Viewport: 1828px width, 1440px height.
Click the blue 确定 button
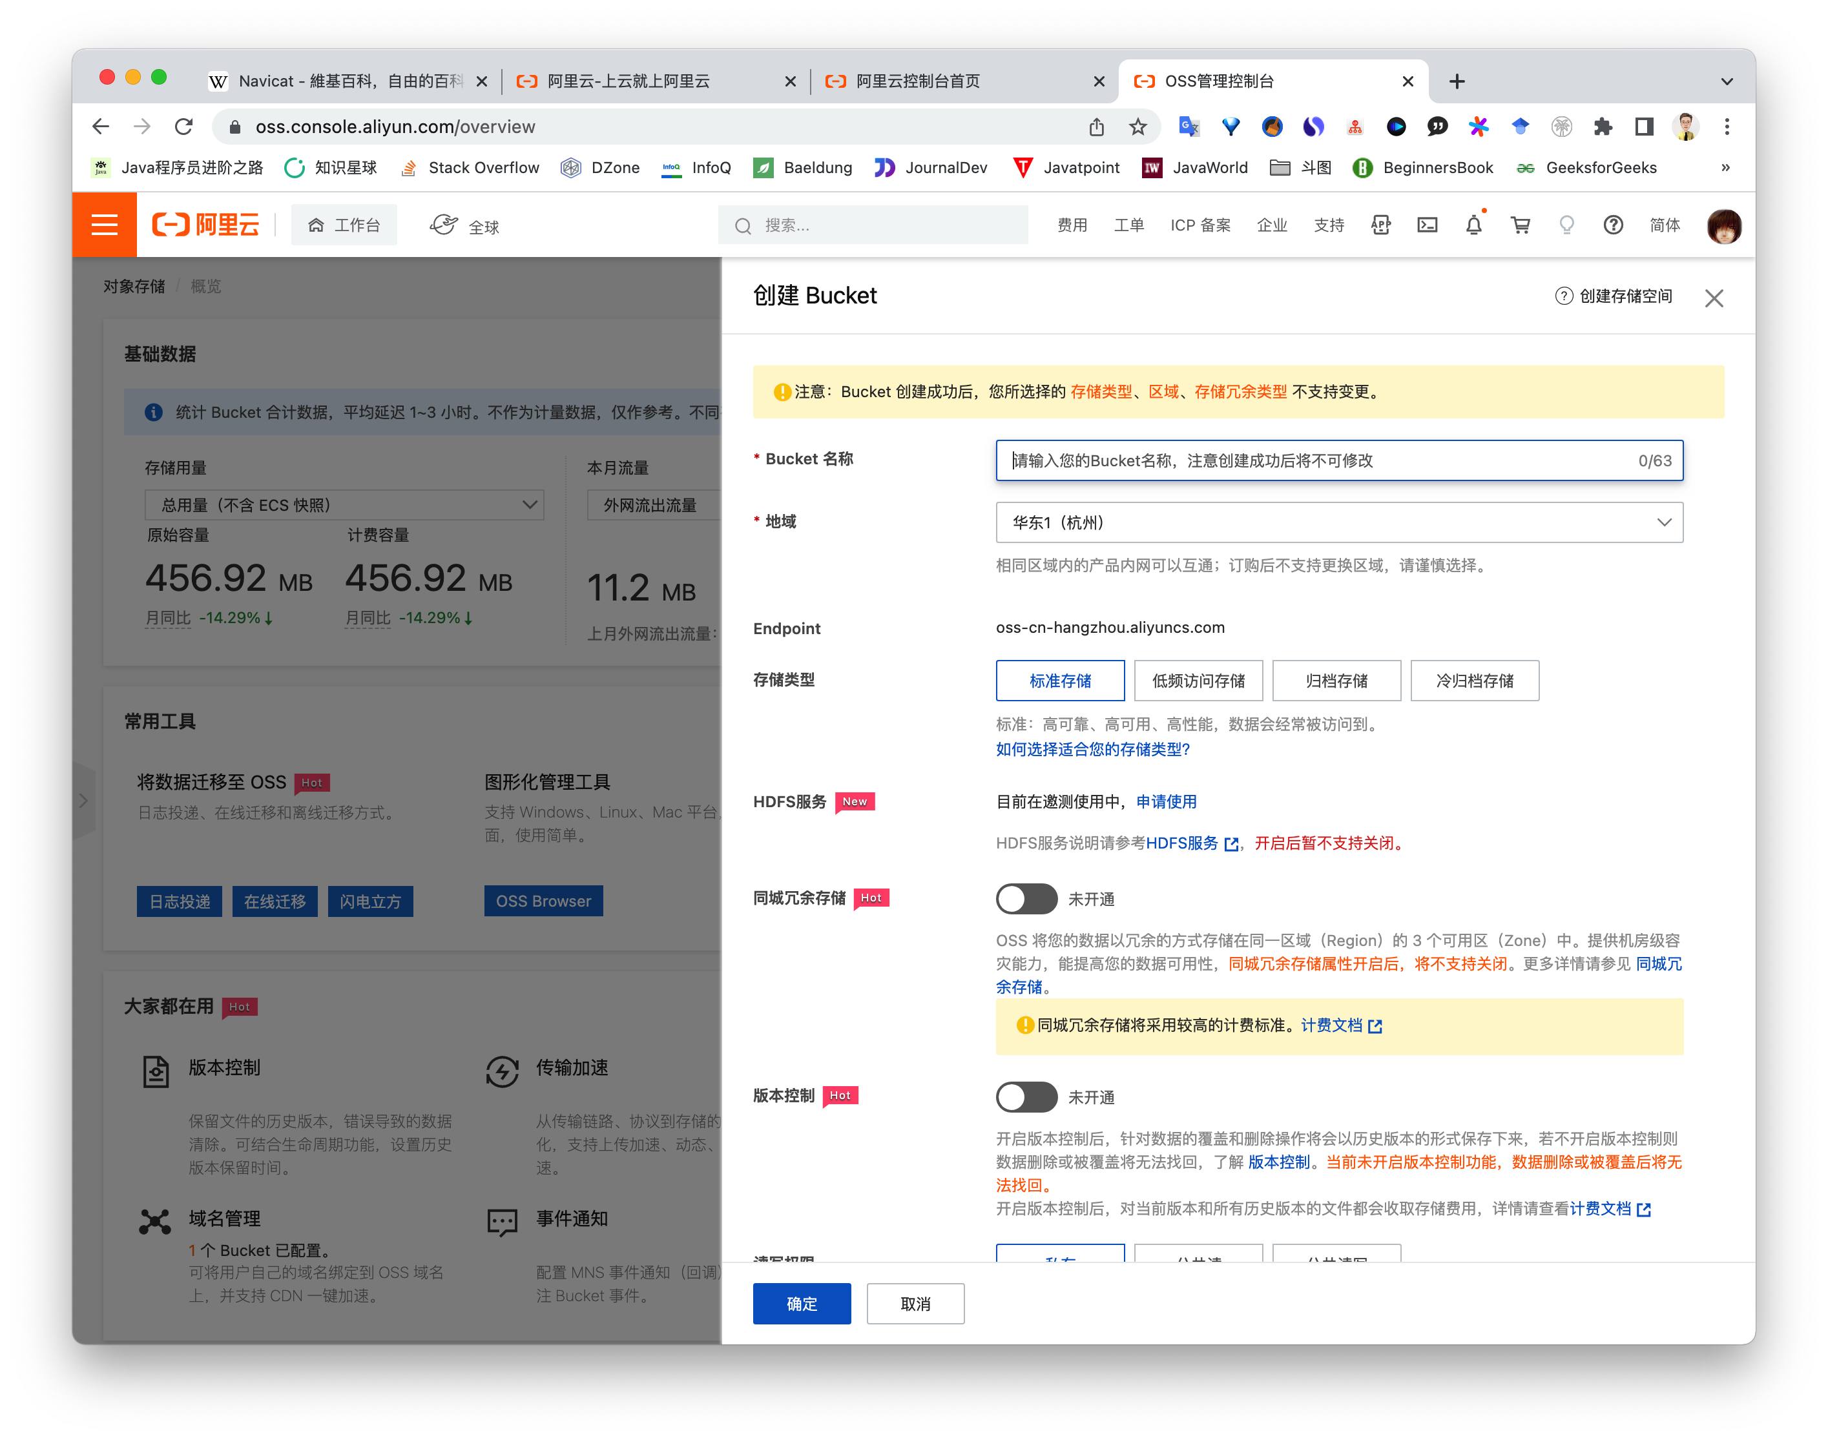(801, 1303)
